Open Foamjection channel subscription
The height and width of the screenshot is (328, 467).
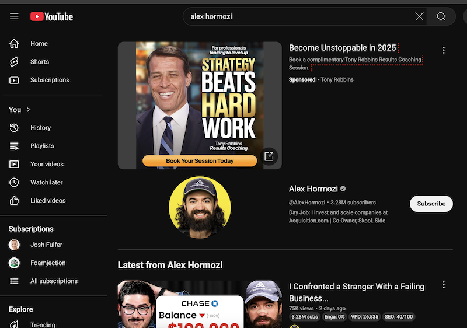(x=48, y=263)
